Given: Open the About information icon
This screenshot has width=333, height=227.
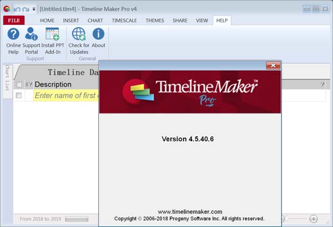Looking at the screenshot, I should point(98,40).
